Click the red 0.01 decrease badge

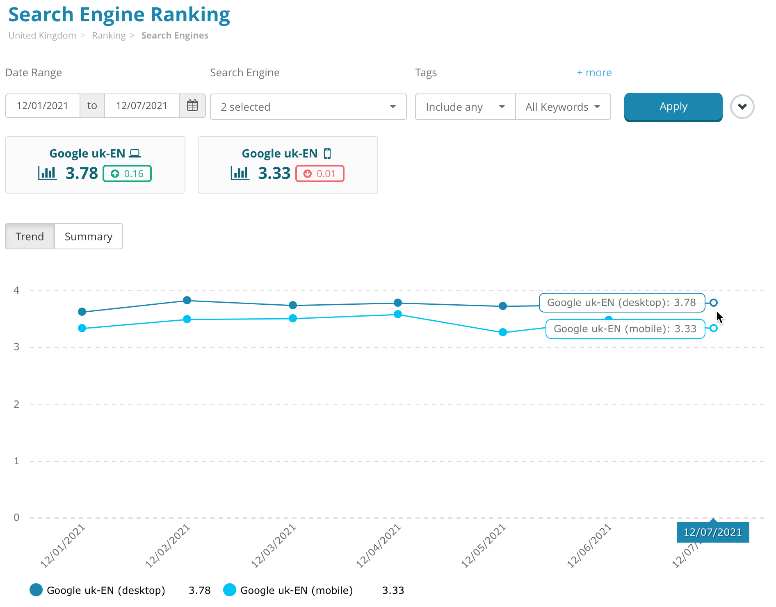coord(320,173)
